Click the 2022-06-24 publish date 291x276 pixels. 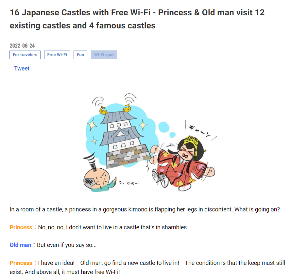click(22, 46)
